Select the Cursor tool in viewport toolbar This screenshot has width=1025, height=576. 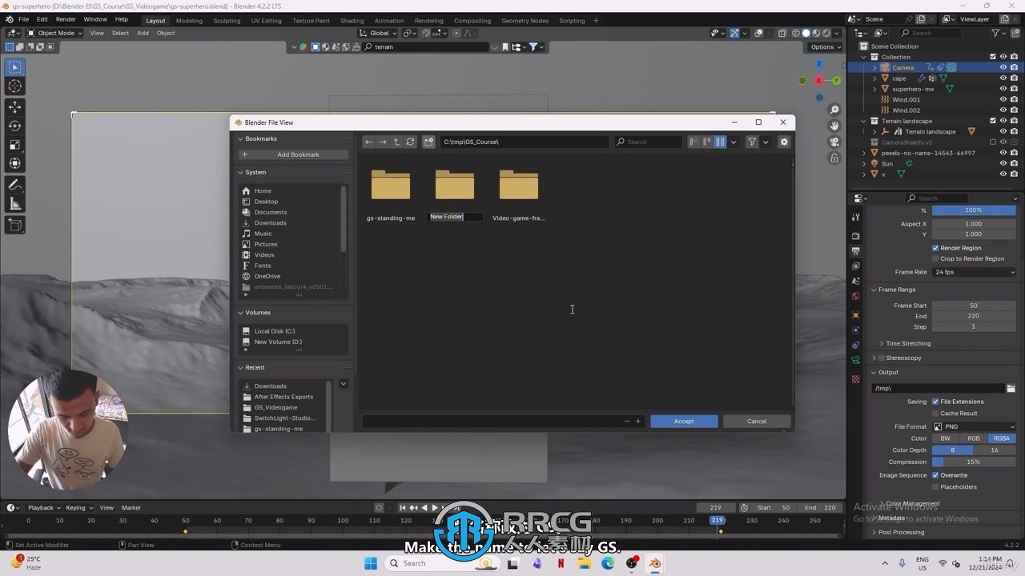15,86
